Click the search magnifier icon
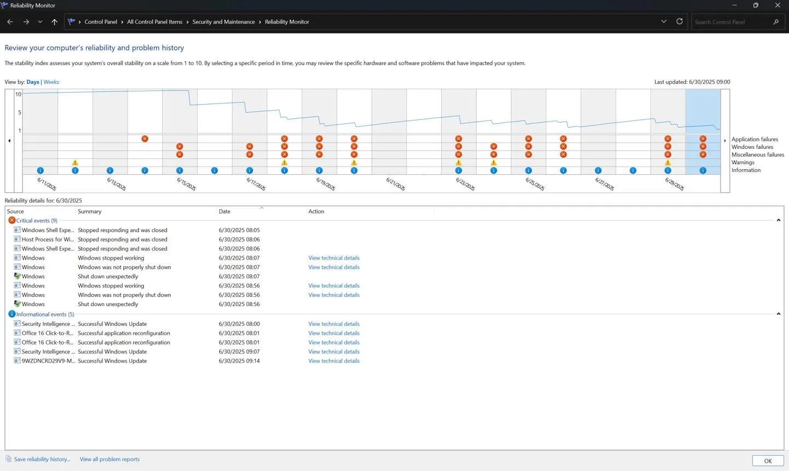This screenshot has width=789, height=471. point(776,22)
